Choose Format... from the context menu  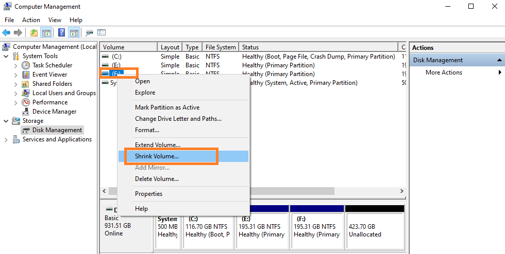(183, 130)
